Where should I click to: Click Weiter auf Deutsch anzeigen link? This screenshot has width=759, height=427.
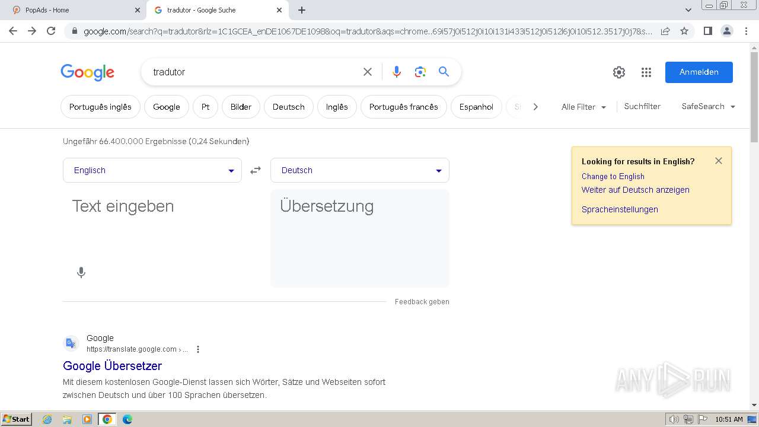pos(636,190)
